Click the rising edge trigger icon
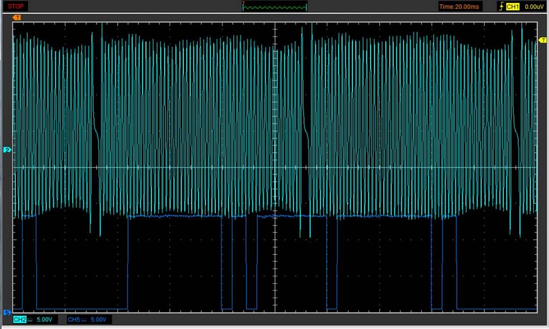This screenshot has width=549, height=329. point(500,7)
